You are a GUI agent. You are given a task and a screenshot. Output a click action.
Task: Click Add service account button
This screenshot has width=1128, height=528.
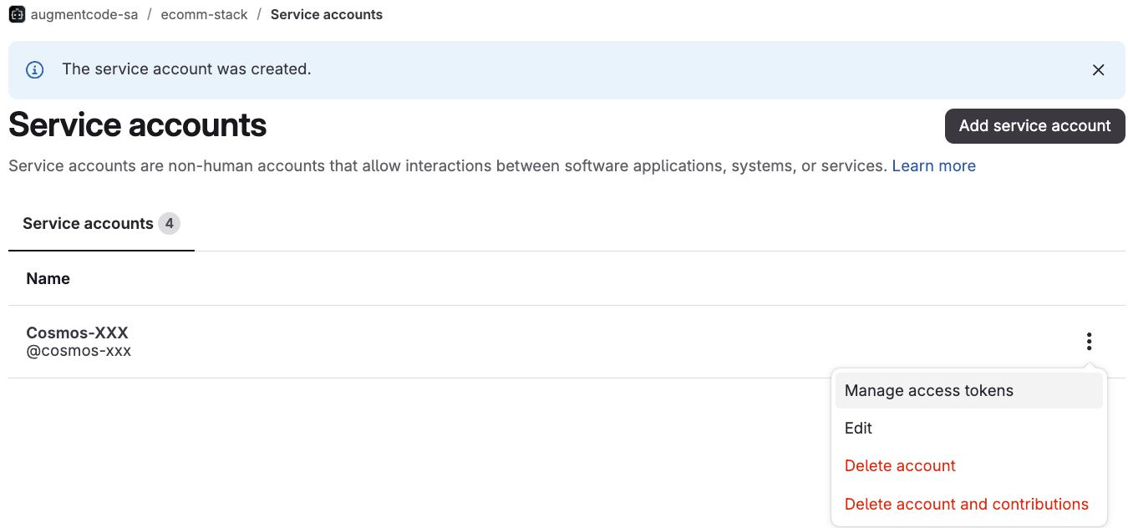(x=1034, y=126)
